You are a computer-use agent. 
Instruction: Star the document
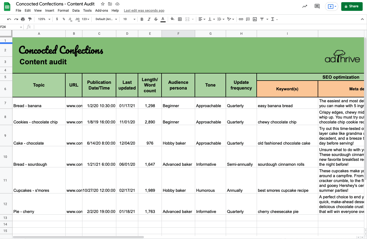pyautogui.click(x=103, y=4)
